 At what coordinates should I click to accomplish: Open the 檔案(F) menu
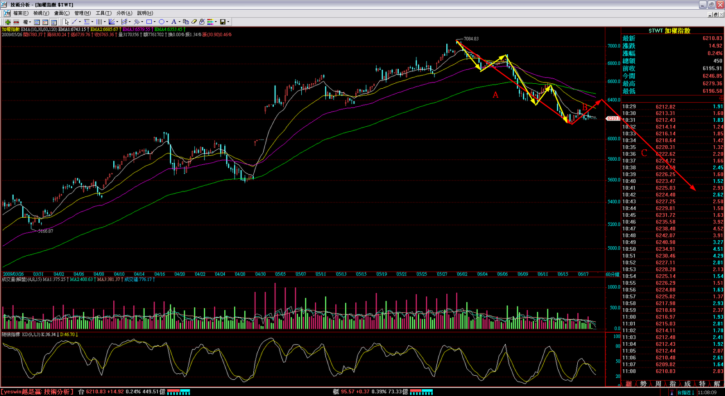[x=20, y=13]
